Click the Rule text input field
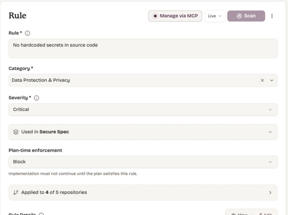The image size is (288, 215). (143, 48)
